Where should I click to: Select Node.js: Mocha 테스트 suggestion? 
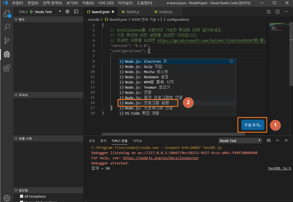click(177, 72)
